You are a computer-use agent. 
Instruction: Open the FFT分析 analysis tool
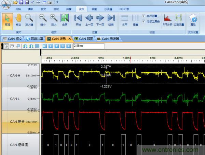click(x=167, y=20)
